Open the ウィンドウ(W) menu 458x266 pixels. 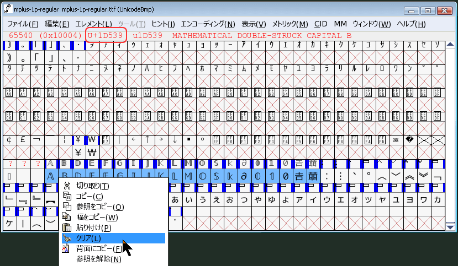click(372, 24)
